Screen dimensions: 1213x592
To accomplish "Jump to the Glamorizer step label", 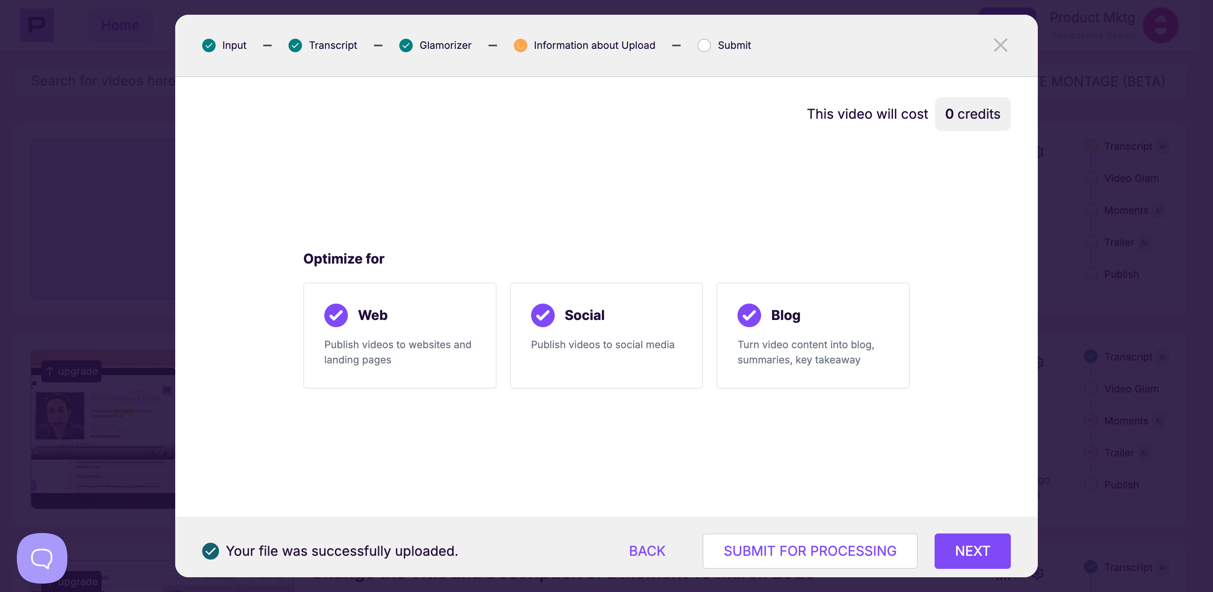I will tap(445, 45).
